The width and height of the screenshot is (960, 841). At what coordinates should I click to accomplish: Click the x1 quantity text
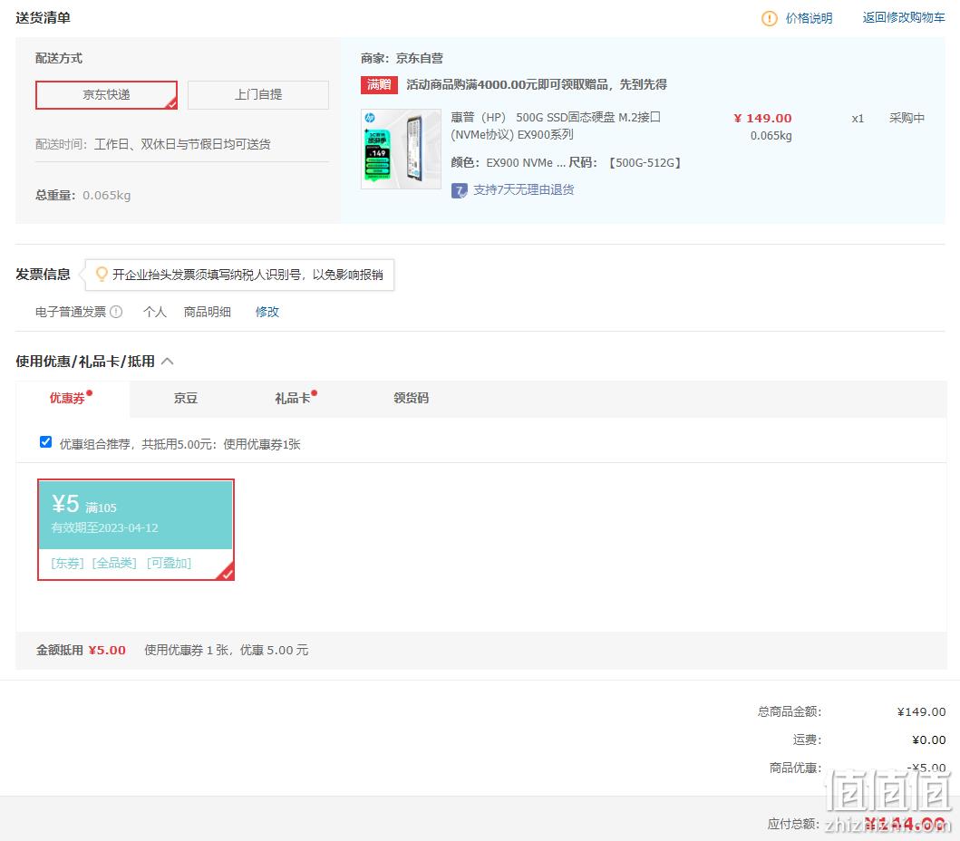coord(858,119)
